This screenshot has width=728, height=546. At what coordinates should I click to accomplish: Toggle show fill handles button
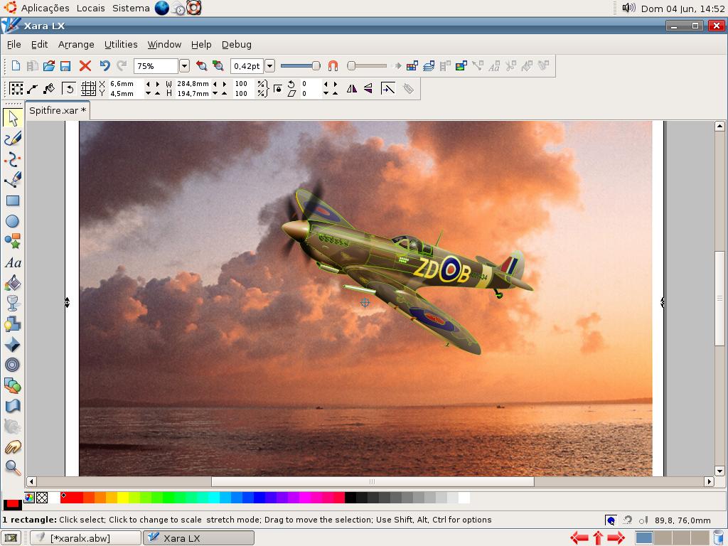[x=49, y=88]
